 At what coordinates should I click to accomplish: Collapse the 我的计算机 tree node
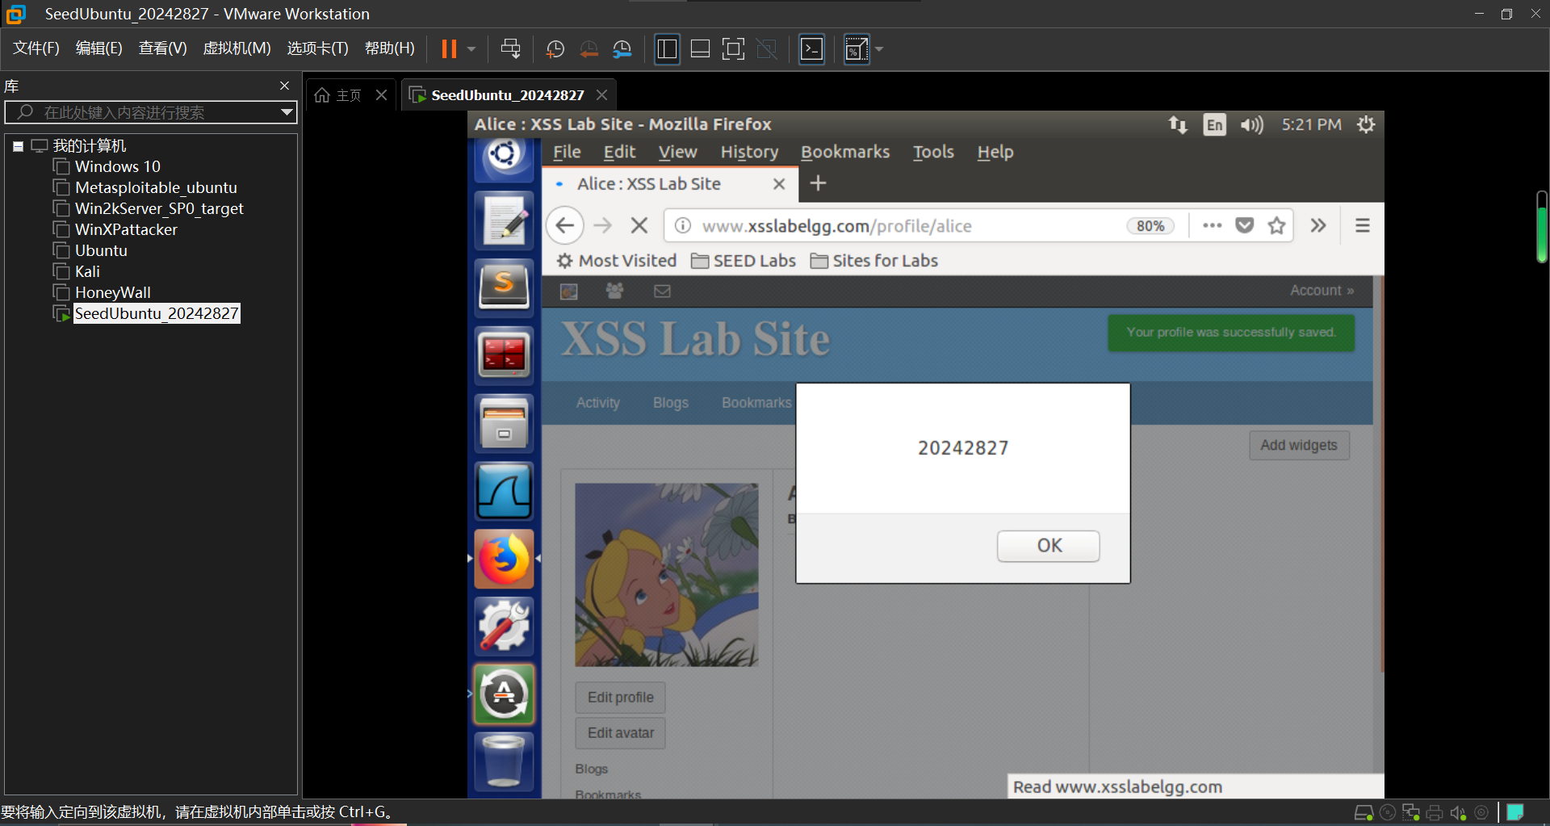[18, 146]
